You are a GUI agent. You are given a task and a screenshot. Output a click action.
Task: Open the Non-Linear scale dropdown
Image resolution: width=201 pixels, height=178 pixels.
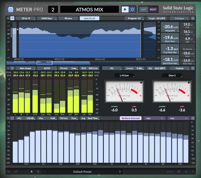26,68
